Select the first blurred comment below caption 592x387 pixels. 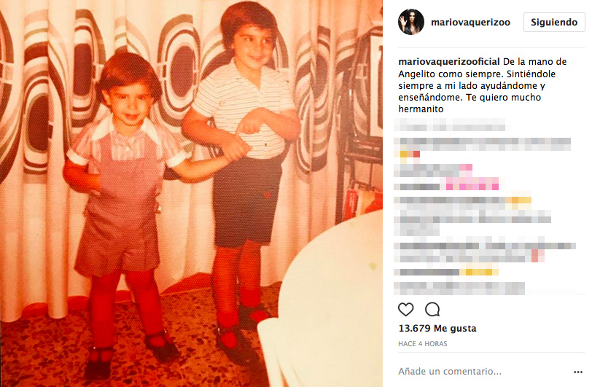coord(449,125)
